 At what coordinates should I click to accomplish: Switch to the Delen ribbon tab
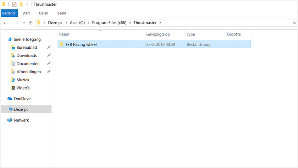tap(44, 13)
